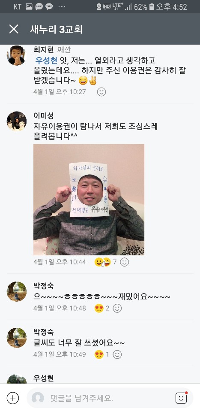The width and height of the screenshot is (200, 412).
Task: Open the photo of man holding paper frame
Action: tap(89, 200)
